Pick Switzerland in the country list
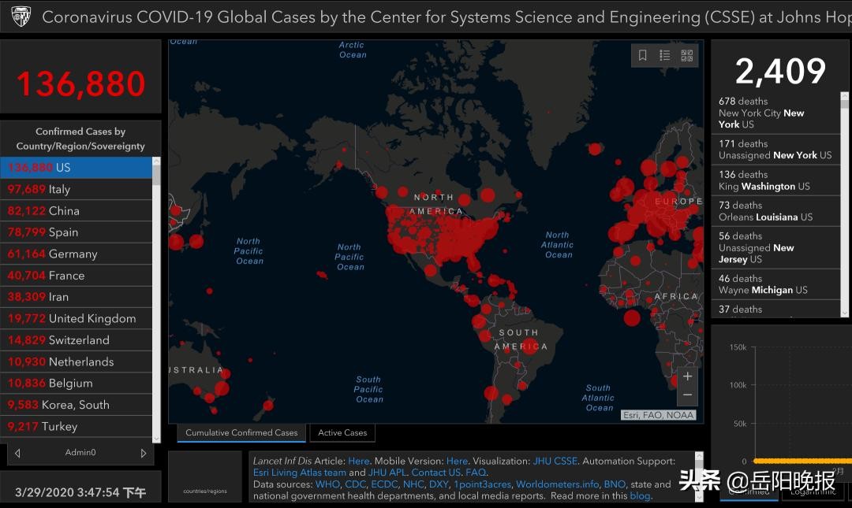 tap(76, 340)
